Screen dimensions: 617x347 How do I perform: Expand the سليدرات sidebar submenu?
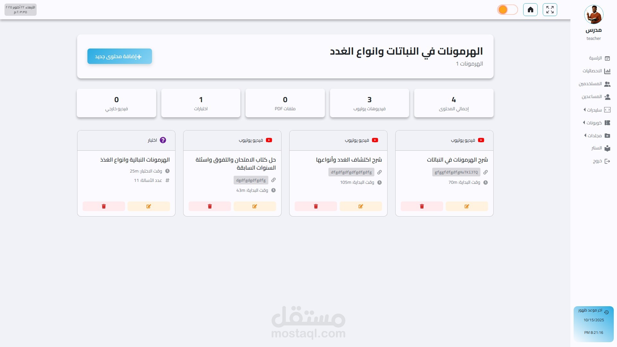pyautogui.click(x=594, y=110)
